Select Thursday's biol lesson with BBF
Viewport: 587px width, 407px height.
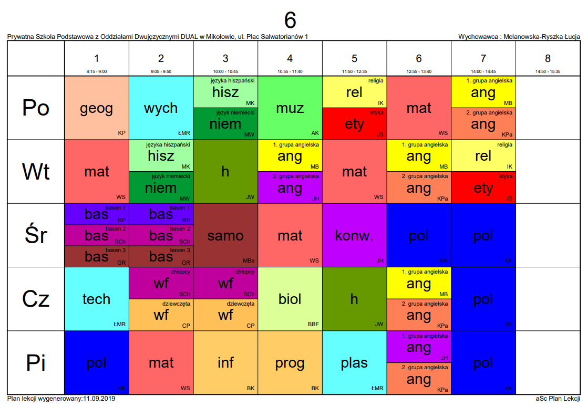click(290, 299)
